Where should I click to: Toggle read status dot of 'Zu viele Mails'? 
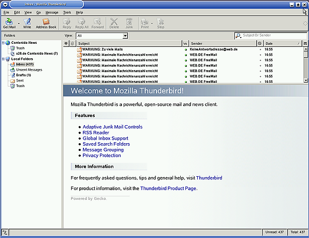click(x=185, y=49)
